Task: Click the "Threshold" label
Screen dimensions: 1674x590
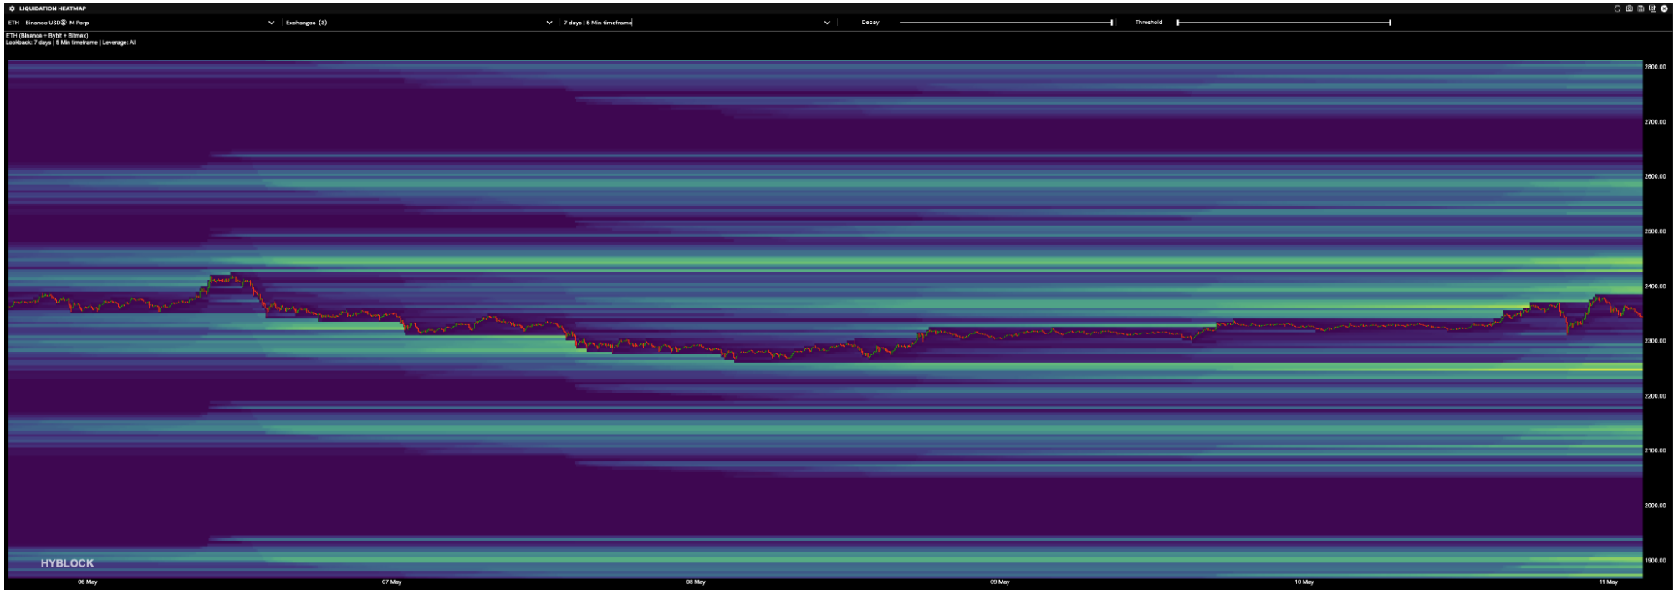Action: click(x=1149, y=23)
